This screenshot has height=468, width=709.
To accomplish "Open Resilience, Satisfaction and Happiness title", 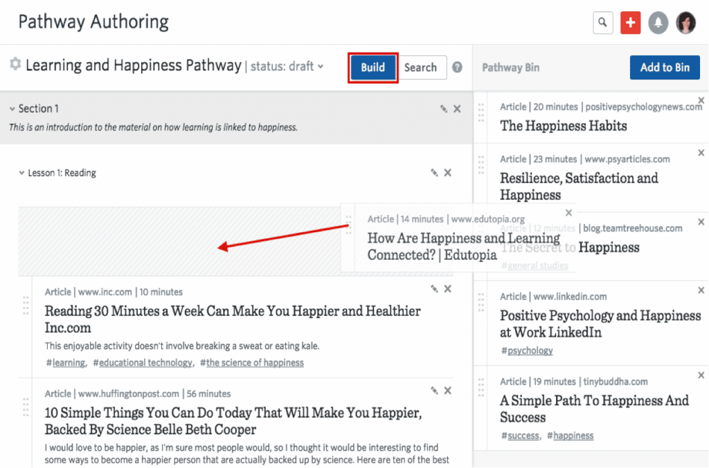I will tap(580, 187).
